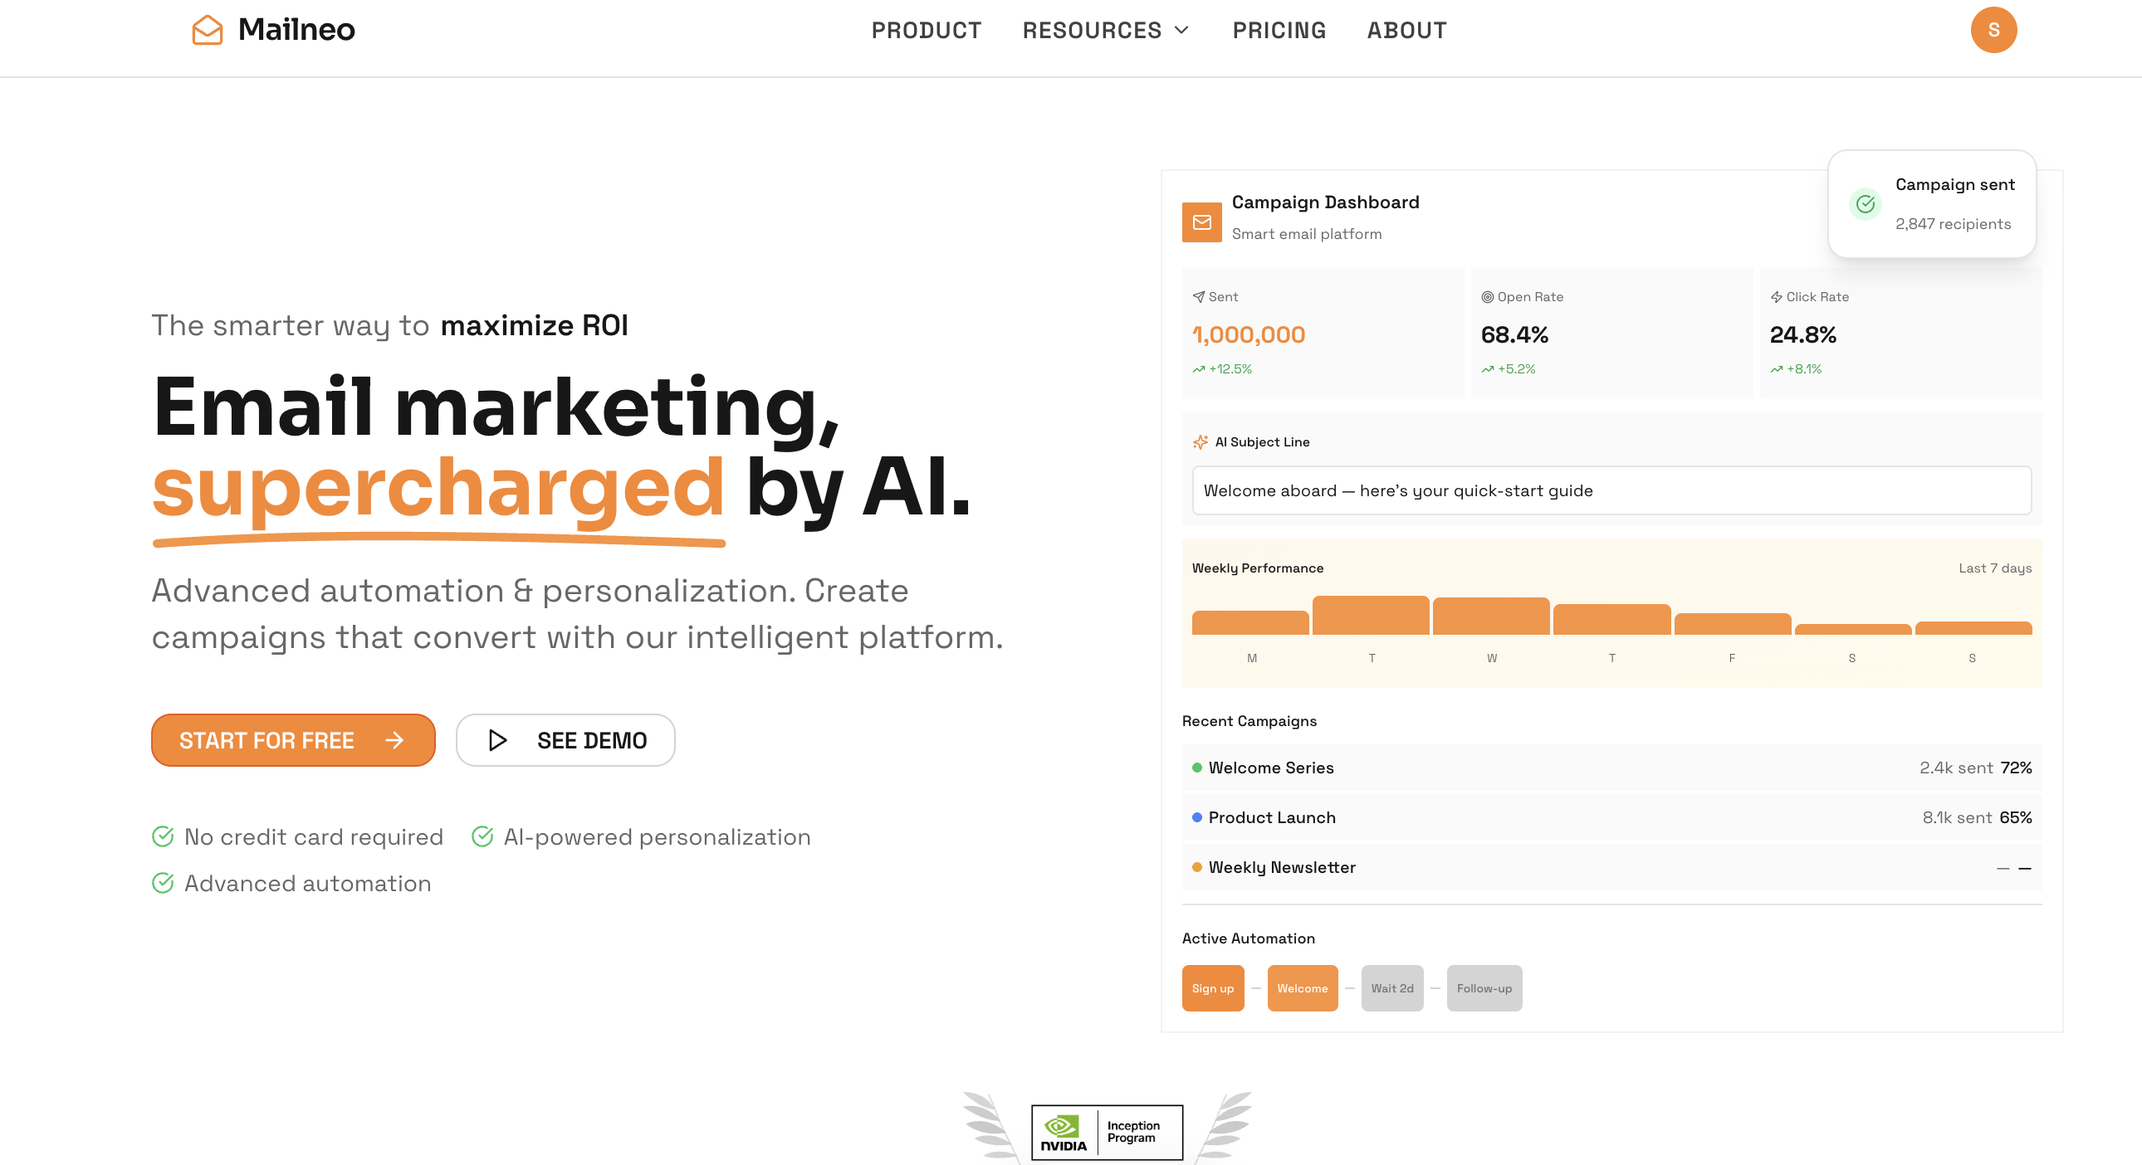The height and width of the screenshot is (1165, 2142).
Task: Click Tuesday's bar in Weekly Performance chart
Action: tap(1371, 616)
